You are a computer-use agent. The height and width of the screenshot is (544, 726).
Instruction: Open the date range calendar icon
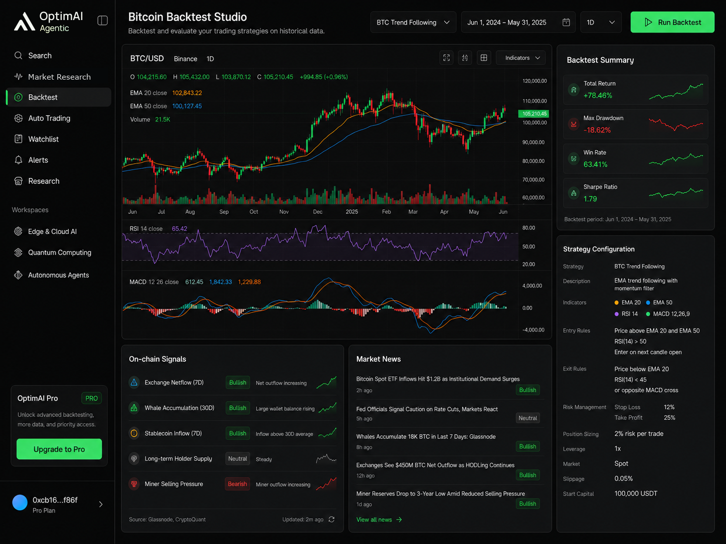tap(566, 23)
